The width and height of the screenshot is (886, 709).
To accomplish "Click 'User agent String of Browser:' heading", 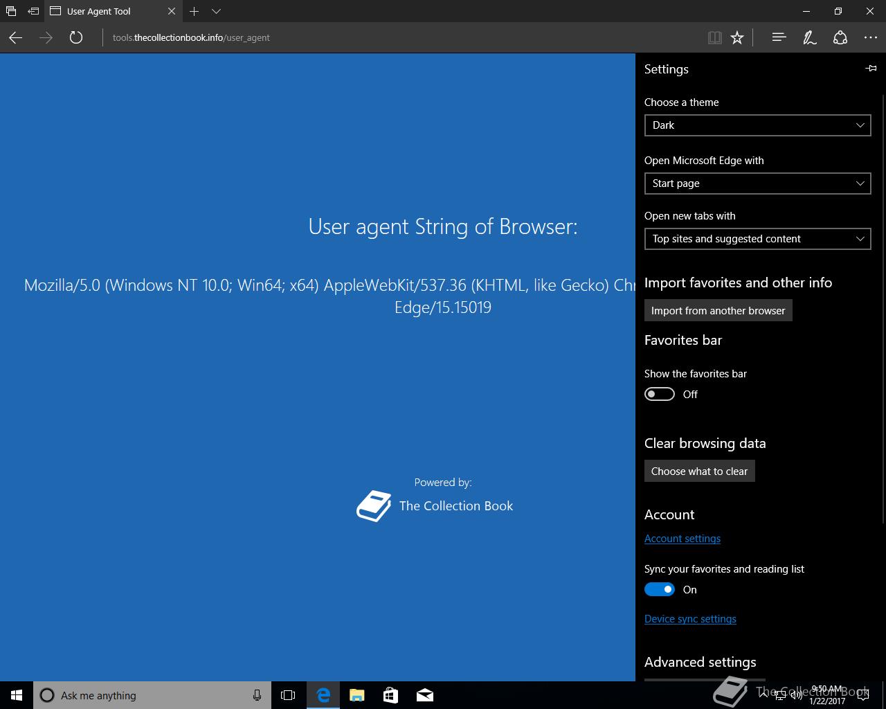I will 443,226.
